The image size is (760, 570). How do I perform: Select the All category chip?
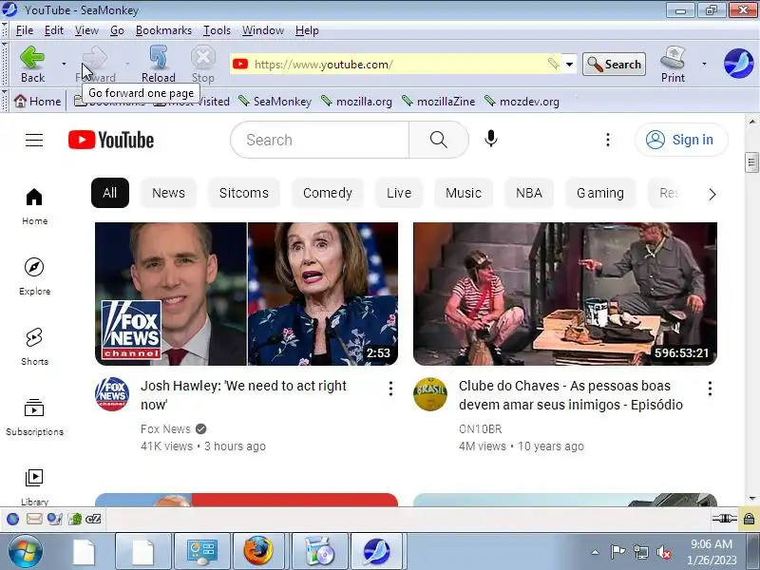[x=110, y=193]
